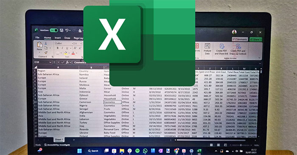Open the Clipboard dialog launcher
This screenshot has height=155, width=297.
[x=53, y=56]
